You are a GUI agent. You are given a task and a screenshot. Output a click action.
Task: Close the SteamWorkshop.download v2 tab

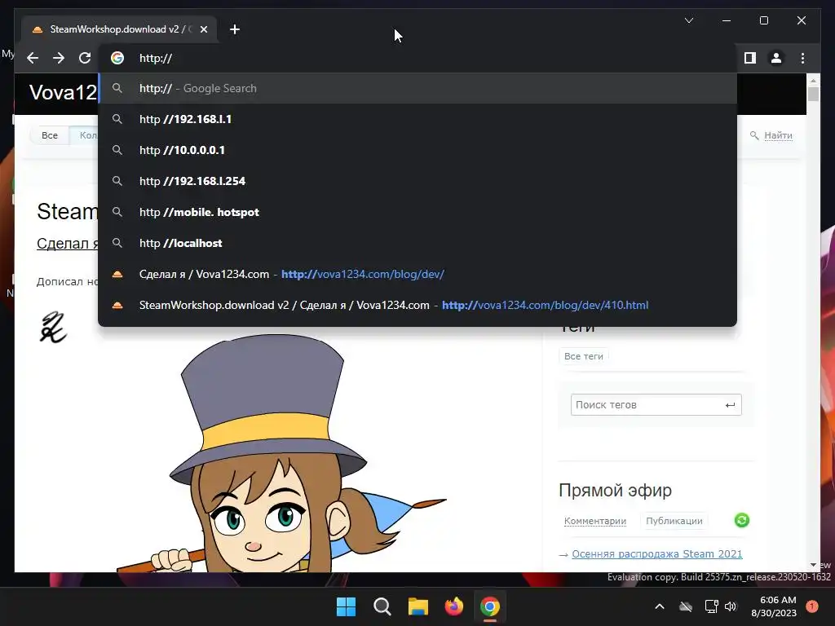click(x=203, y=29)
